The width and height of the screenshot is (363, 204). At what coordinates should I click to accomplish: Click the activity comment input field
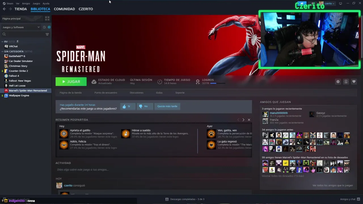coord(154,170)
